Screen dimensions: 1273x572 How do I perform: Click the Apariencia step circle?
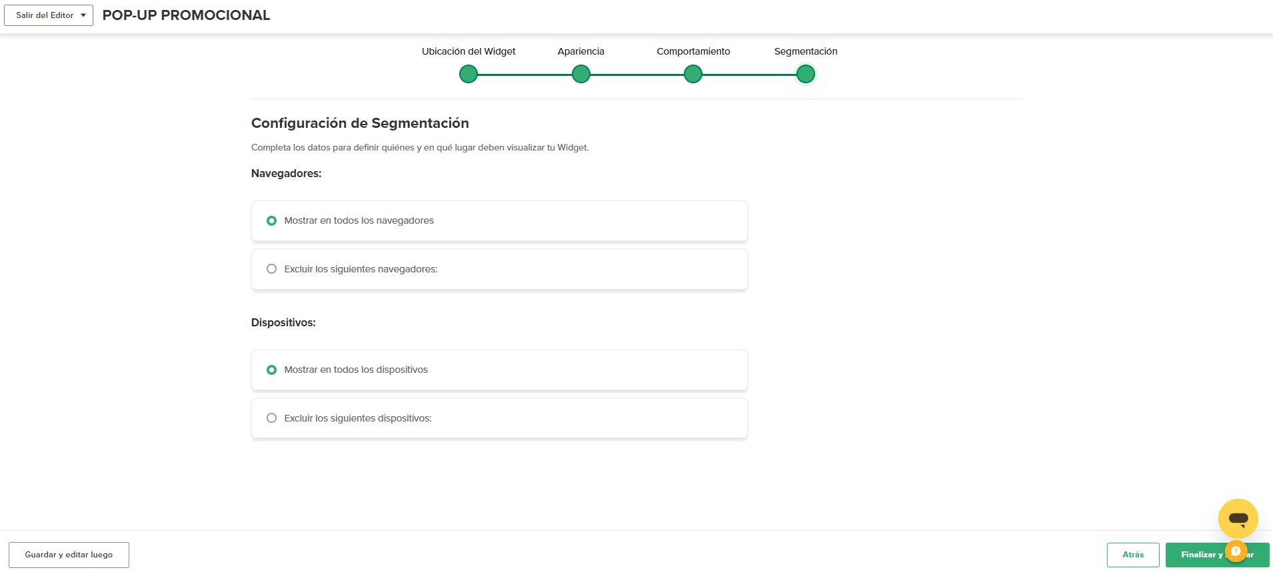pyautogui.click(x=581, y=74)
